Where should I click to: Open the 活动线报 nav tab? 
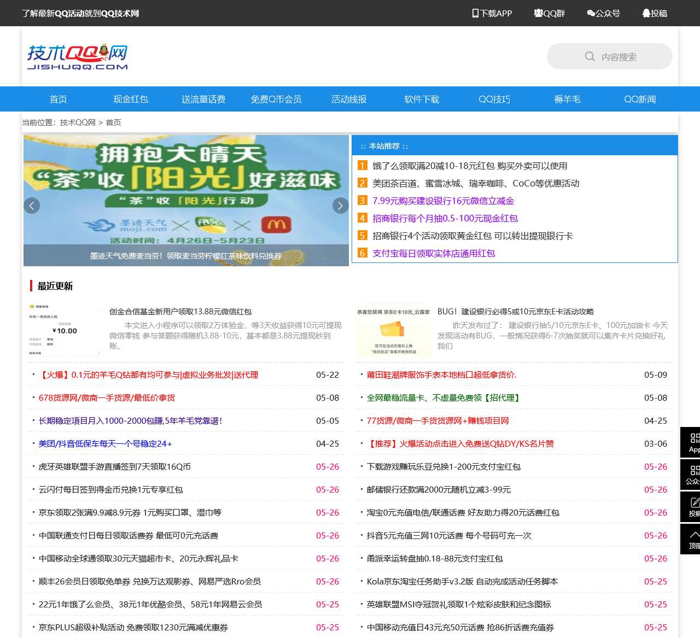(x=349, y=99)
